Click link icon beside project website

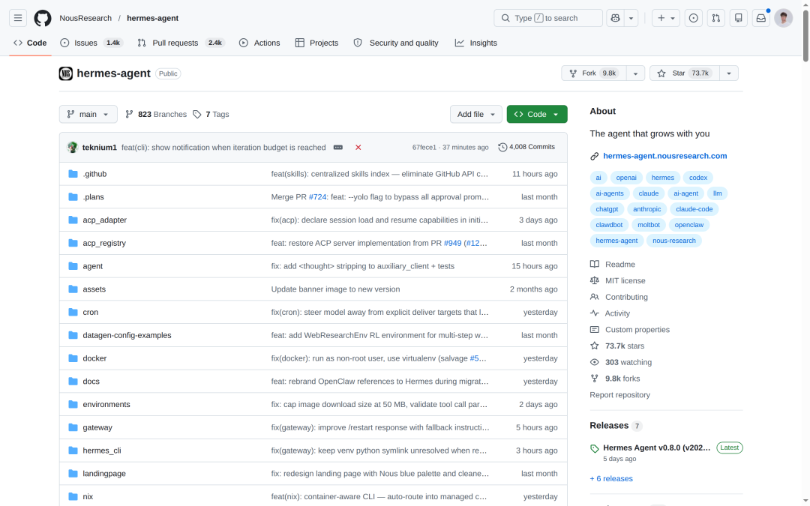click(595, 156)
